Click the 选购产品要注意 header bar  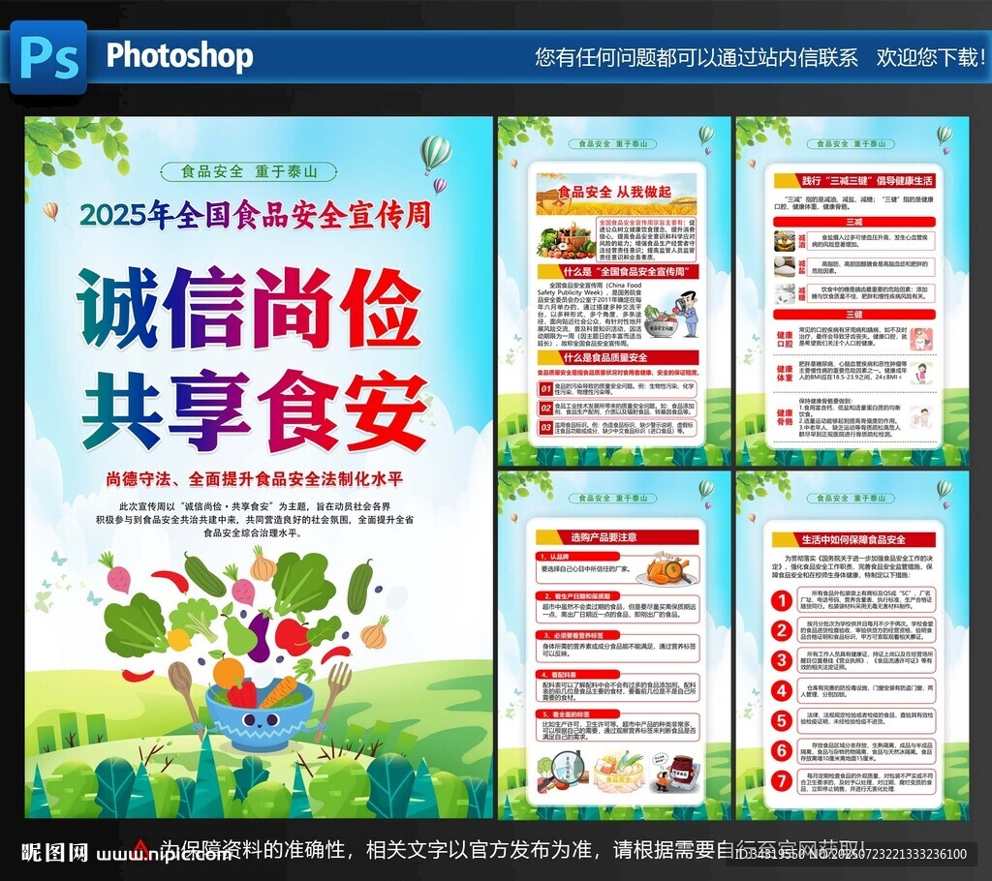click(617, 537)
